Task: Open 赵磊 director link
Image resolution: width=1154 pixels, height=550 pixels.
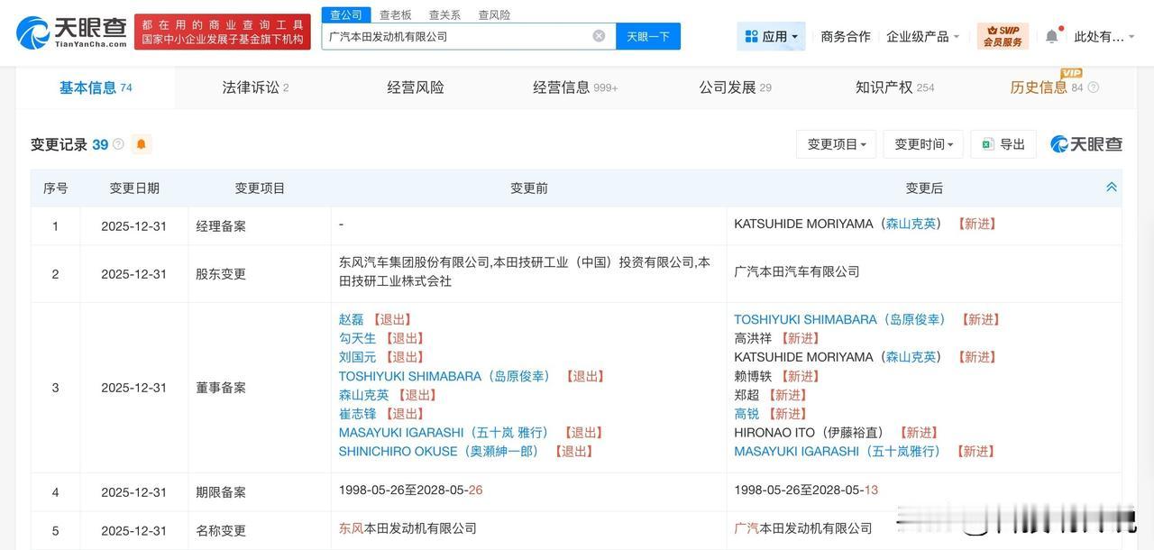Action: [351, 319]
